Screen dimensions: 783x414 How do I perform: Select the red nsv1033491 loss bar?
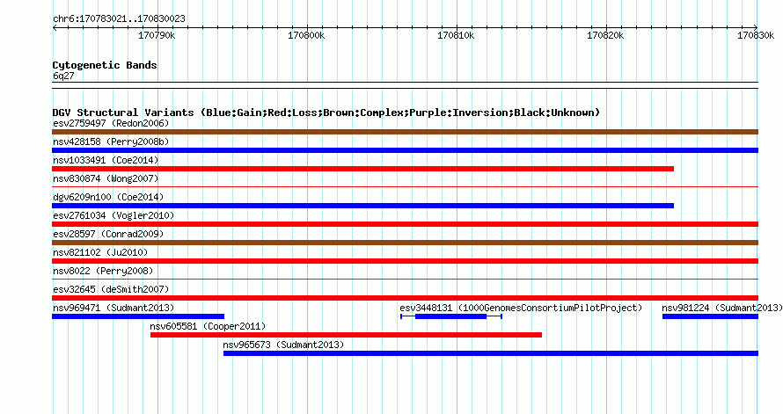pyautogui.click(x=363, y=169)
